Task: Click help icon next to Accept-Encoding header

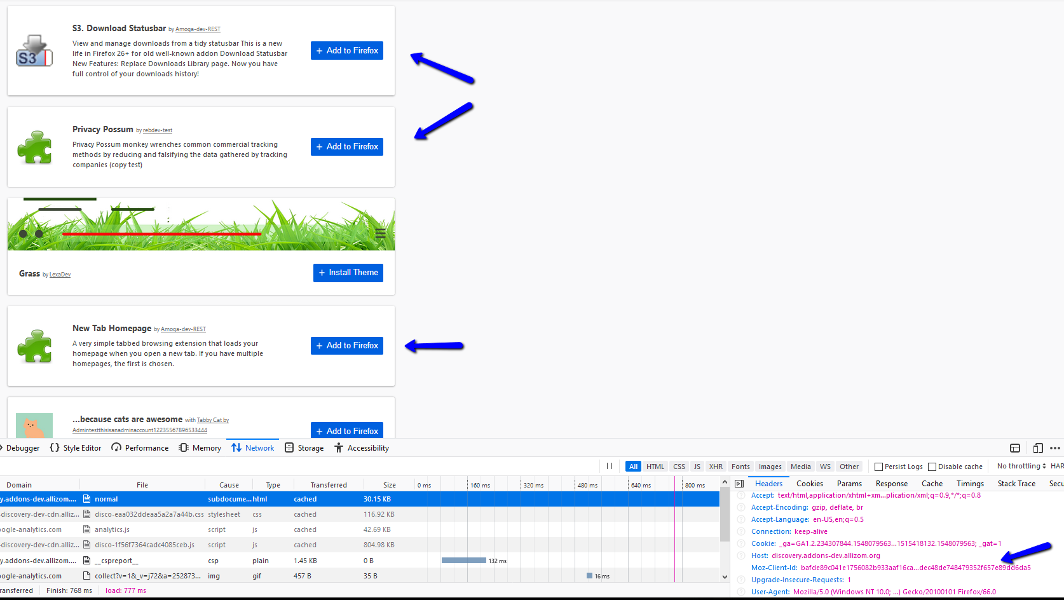Action: point(741,507)
